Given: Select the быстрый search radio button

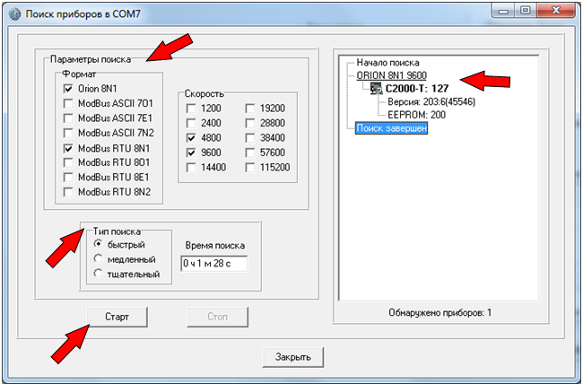Looking at the screenshot, I should (98, 245).
